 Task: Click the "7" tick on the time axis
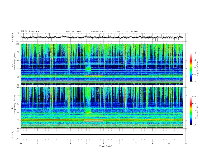click(136, 143)
